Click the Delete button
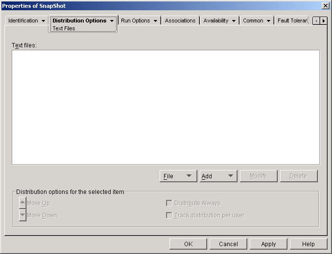This screenshot has width=332, height=254. [x=299, y=176]
